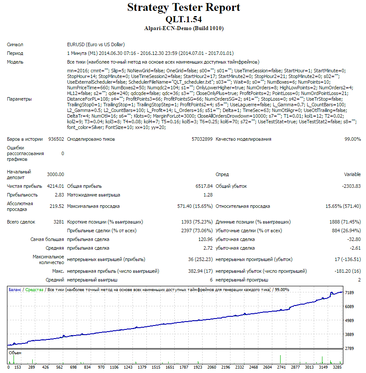Click modelling quality value '99.00%'
Image resolution: width=366 pixels, height=373 pixels.
point(352,139)
